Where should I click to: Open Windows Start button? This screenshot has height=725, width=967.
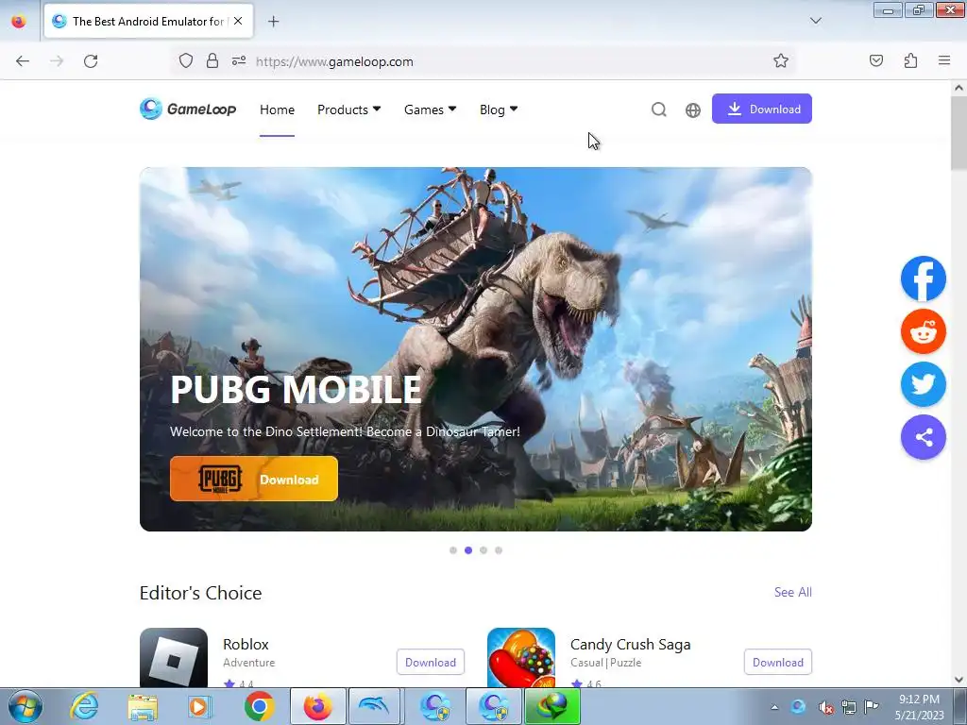click(25, 706)
